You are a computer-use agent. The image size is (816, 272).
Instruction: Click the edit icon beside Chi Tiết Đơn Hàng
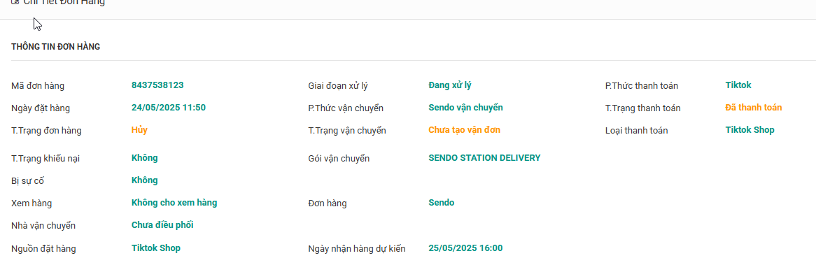point(15,2)
